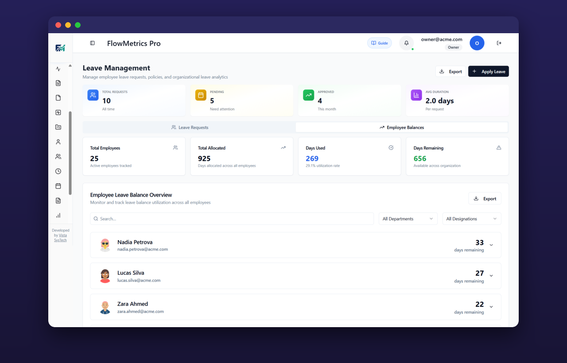Click the FlowMetrics logo icon
This screenshot has height=363, width=567.
point(60,48)
